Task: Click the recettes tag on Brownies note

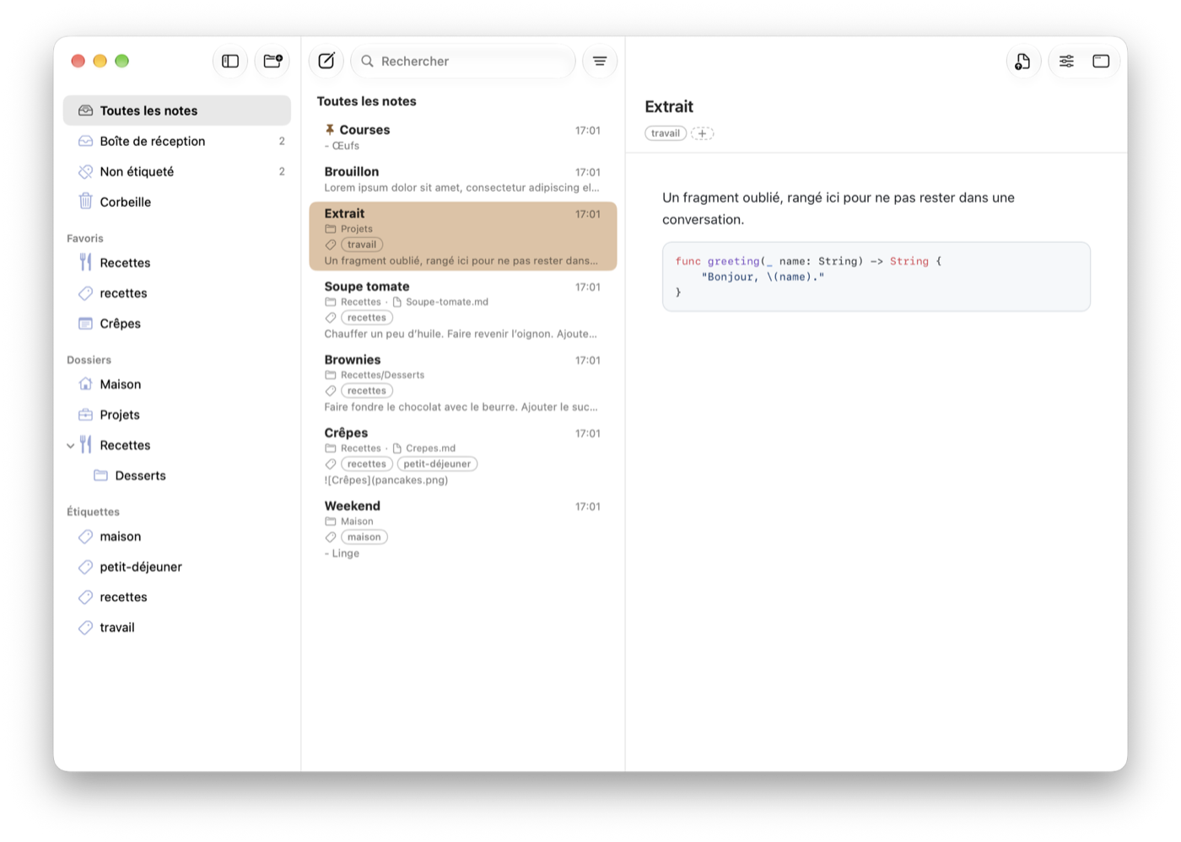Action: pyautogui.click(x=367, y=391)
